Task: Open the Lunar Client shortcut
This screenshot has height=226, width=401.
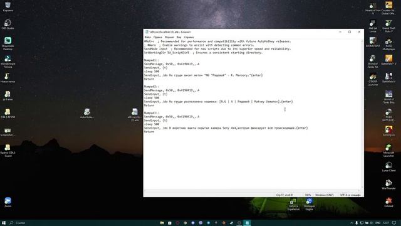Action: (x=388, y=166)
